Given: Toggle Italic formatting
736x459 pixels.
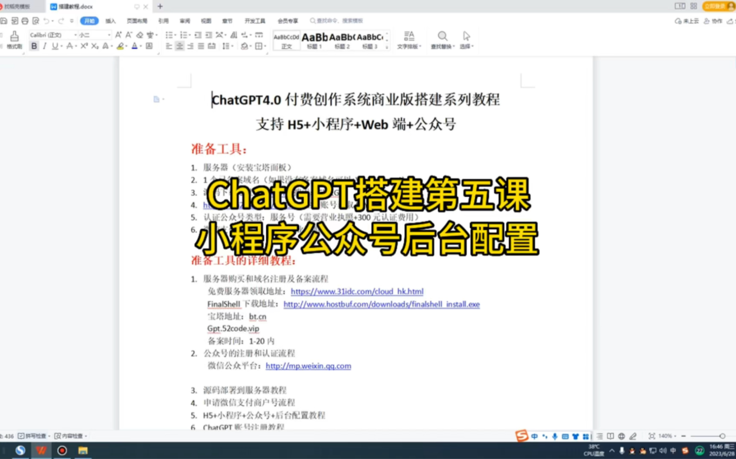Looking at the screenshot, I should click(x=44, y=46).
